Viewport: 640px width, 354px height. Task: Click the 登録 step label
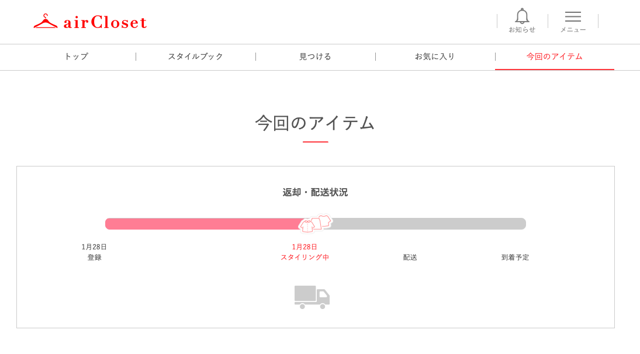pos(94,257)
